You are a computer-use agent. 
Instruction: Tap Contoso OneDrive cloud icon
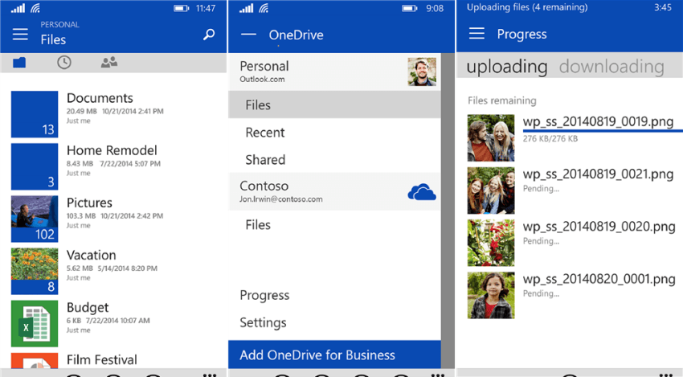tap(422, 192)
